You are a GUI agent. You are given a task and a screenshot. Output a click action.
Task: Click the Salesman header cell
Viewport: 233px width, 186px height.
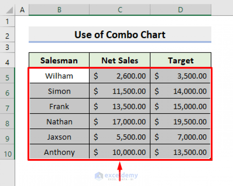pyautogui.click(x=59, y=61)
